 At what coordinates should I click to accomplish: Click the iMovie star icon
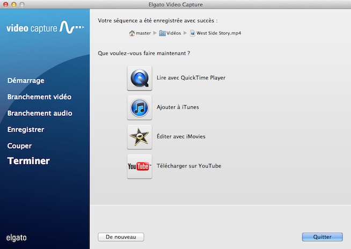coord(140,137)
